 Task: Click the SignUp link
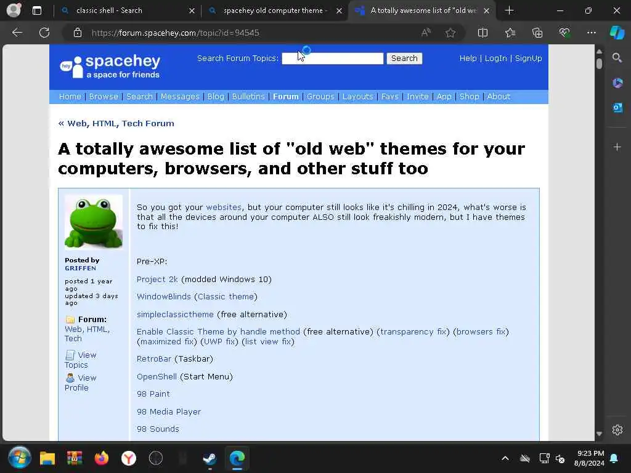pos(528,59)
